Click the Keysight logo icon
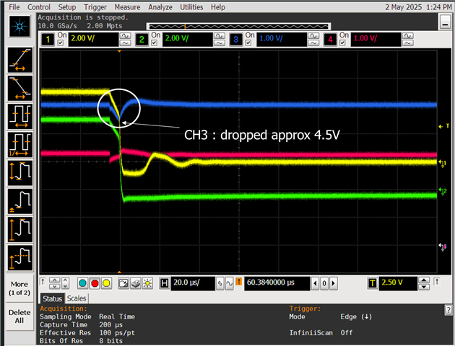Image resolution: width=455 pixels, height=346 pixels. pyautogui.click(x=19, y=27)
